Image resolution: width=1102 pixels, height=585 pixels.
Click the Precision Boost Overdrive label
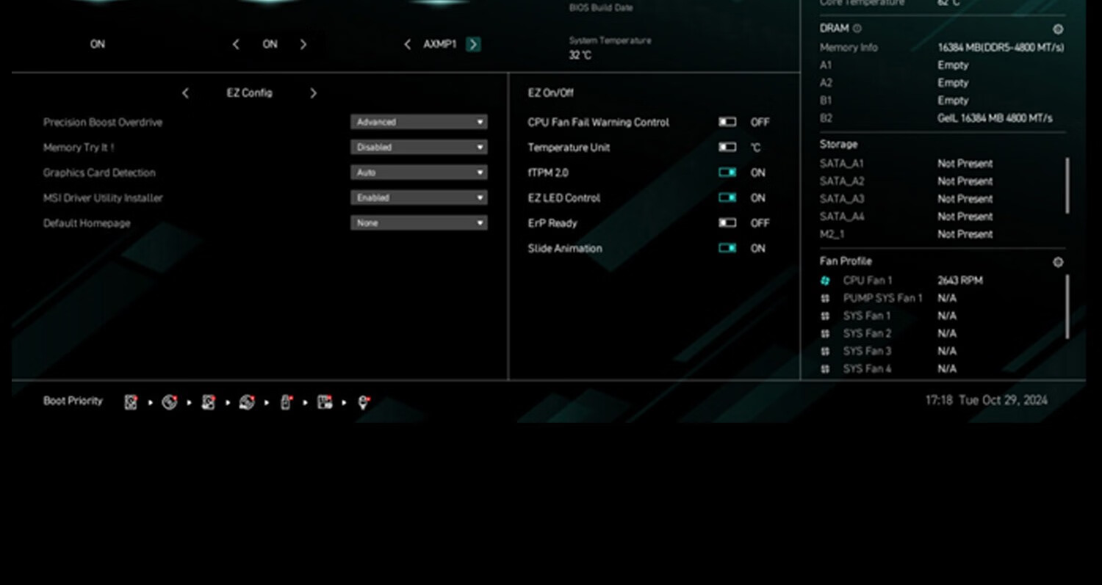click(x=103, y=122)
